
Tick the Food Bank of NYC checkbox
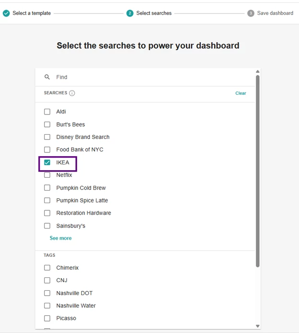pyautogui.click(x=47, y=149)
